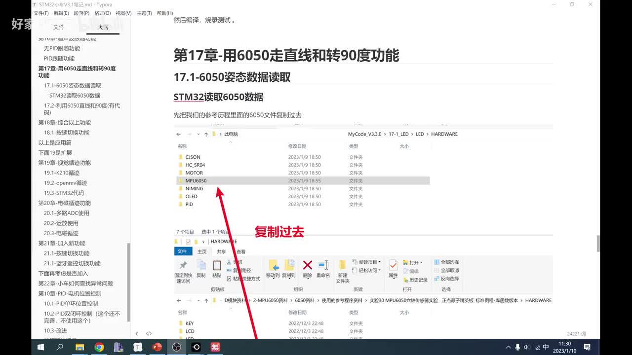The width and height of the screenshot is (632, 355).
Task: Collapse sidebar with the bottom-left arrow icon
Action: (x=137, y=334)
